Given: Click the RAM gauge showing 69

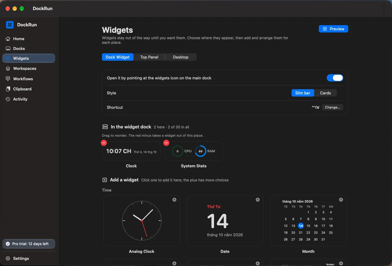Looking at the screenshot, I should click(x=201, y=151).
